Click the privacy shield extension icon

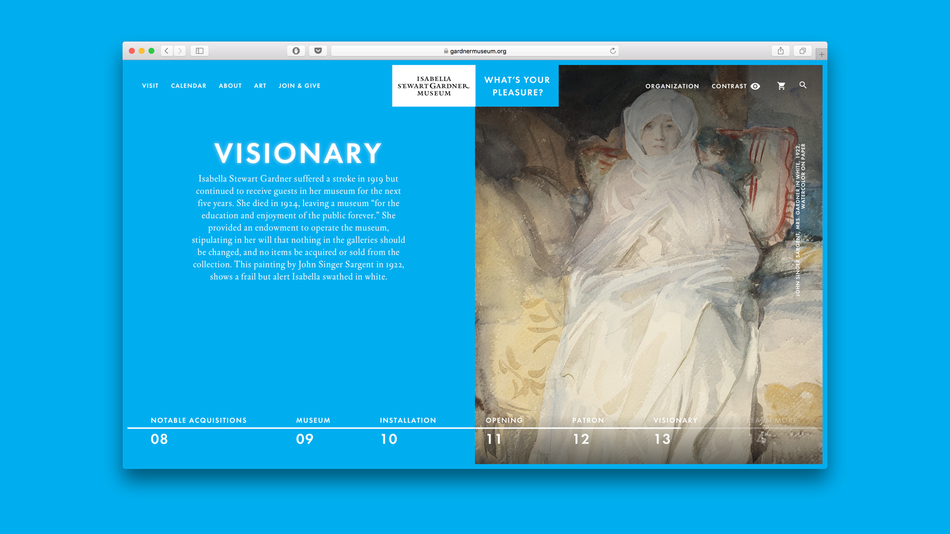296,51
